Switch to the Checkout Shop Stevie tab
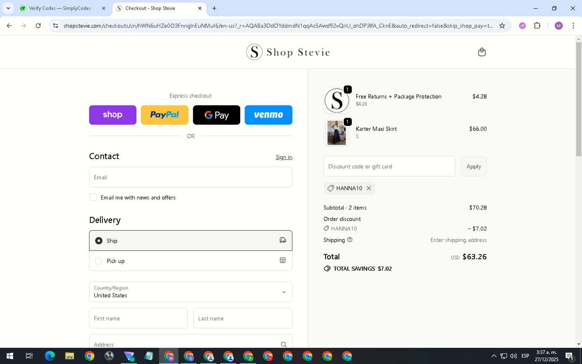Image resolution: width=582 pixels, height=364 pixels. [159, 8]
